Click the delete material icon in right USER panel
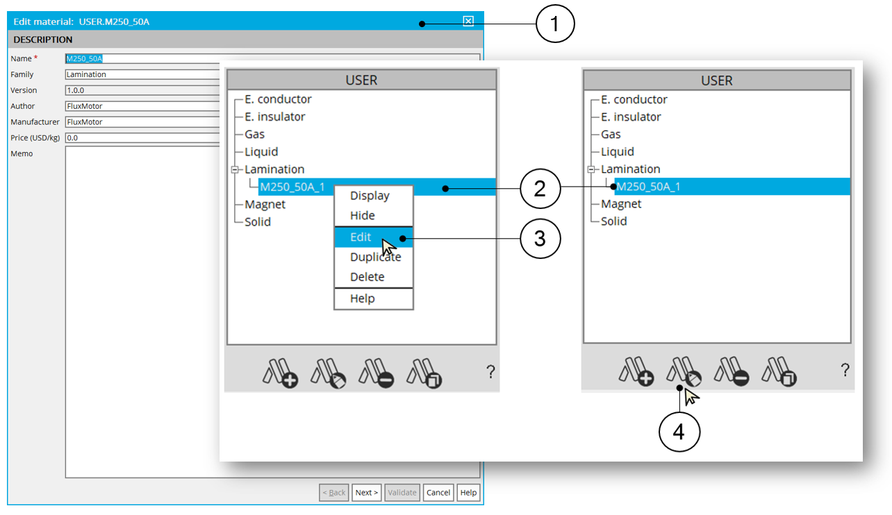The image size is (892, 515). (x=732, y=371)
